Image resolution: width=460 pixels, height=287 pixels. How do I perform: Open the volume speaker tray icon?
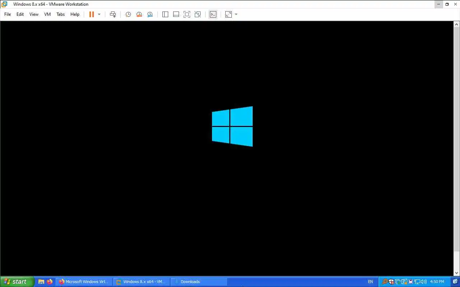(424, 282)
